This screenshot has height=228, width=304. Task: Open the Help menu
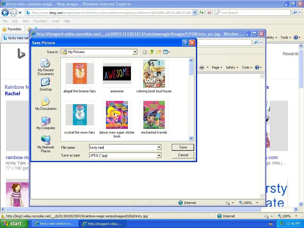coord(67,21)
